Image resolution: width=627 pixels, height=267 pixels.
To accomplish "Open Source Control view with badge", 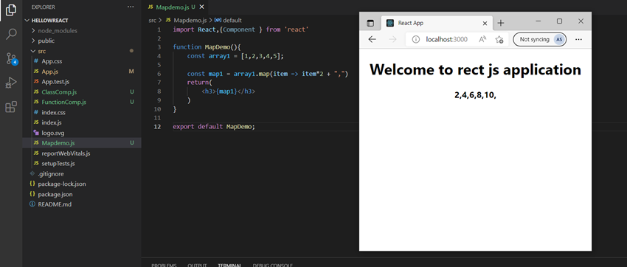I will tap(12, 59).
